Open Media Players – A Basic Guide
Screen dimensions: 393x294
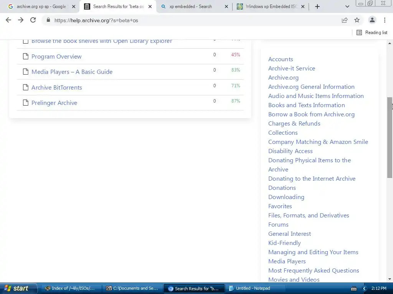click(x=72, y=72)
